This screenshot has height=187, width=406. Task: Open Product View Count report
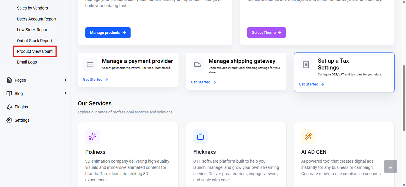[35, 51]
